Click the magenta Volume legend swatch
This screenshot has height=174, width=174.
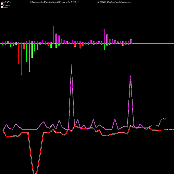(2, 4)
